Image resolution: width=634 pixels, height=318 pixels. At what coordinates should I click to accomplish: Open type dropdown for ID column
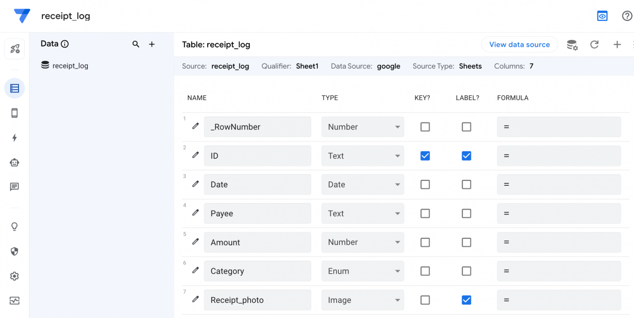(363, 156)
